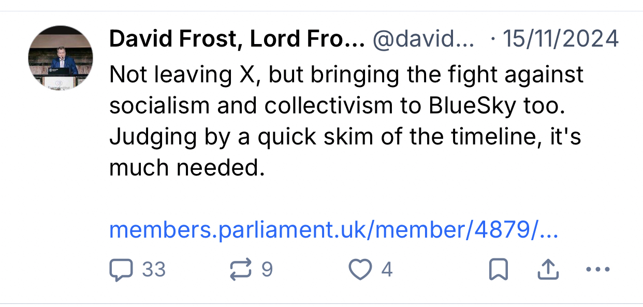This screenshot has height=307, width=643.
Task: Like the post with the heart icon
Action: [360, 270]
